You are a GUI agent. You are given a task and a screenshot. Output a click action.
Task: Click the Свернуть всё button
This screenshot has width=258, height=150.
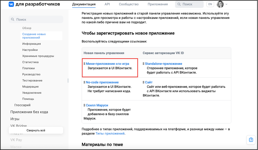click(x=36, y=130)
